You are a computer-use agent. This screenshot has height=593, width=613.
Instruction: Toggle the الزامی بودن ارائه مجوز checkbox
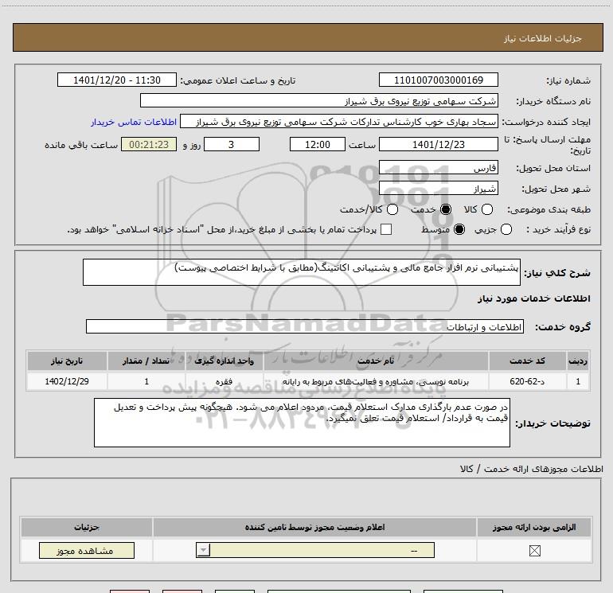(534, 551)
